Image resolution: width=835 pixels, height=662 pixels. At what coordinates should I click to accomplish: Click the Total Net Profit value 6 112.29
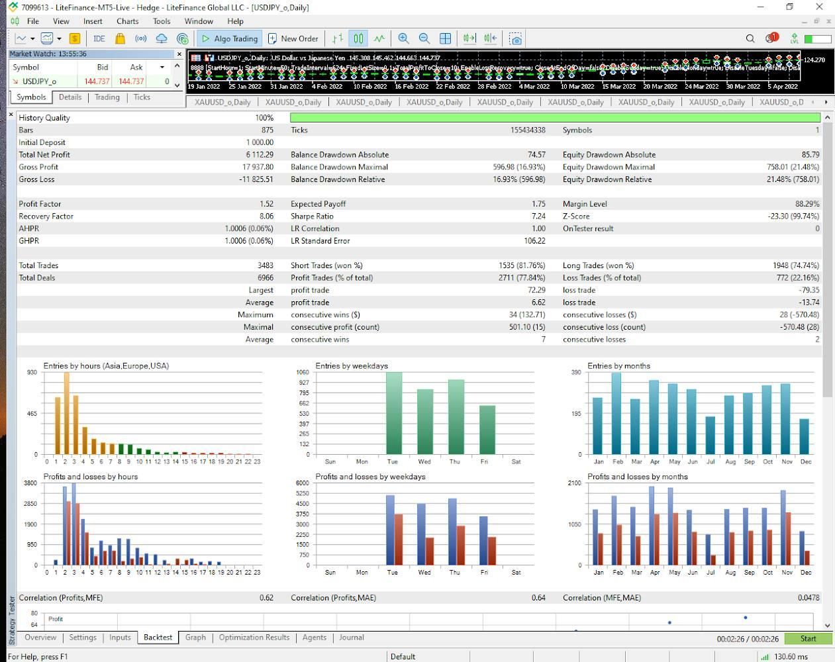[260, 155]
